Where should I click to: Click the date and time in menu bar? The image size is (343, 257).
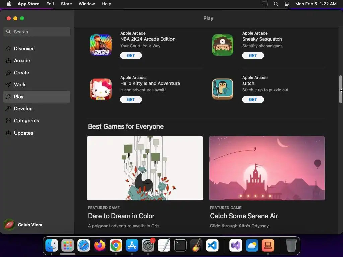click(316, 4)
